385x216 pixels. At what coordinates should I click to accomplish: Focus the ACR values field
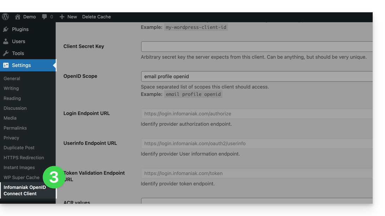[x=257, y=201]
